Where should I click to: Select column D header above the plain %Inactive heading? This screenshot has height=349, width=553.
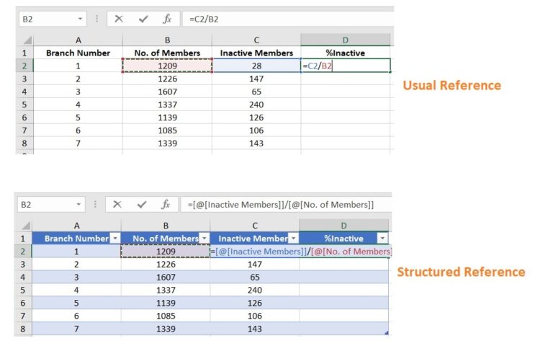point(345,40)
